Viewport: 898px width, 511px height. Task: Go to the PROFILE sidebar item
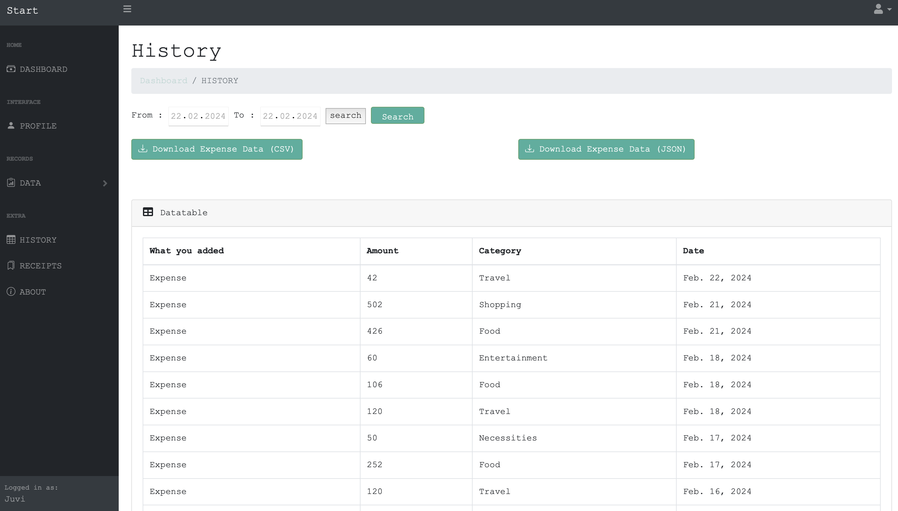(x=38, y=126)
